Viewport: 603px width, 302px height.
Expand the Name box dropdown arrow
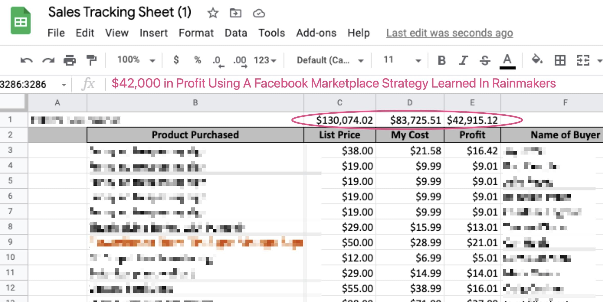pos(64,85)
